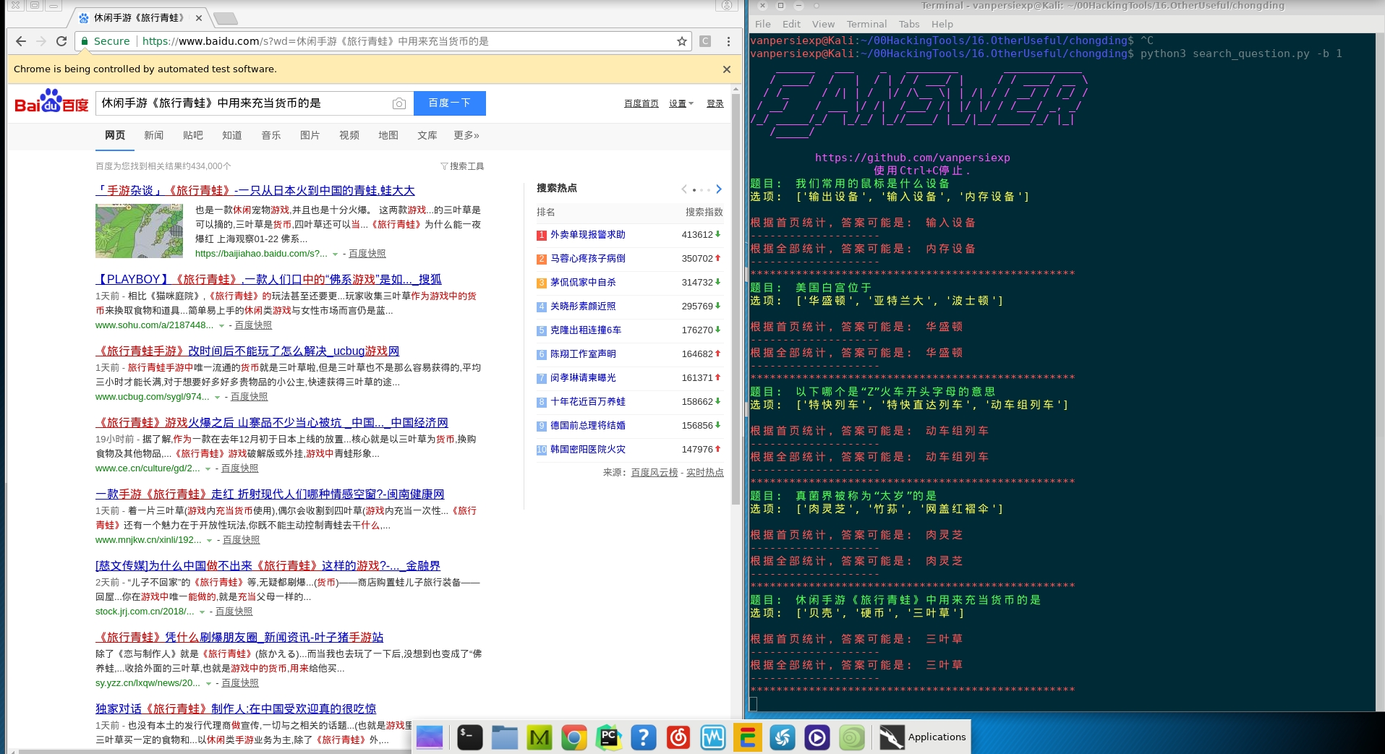This screenshot has width=1385, height=754.
Task: Expand dropdown arrow after www.ucbug.com URL
Action: (x=217, y=398)
